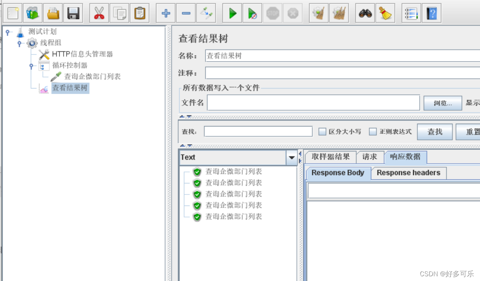
Task: Open the Text renderer dropdown
Action: (x=292, y=157)
